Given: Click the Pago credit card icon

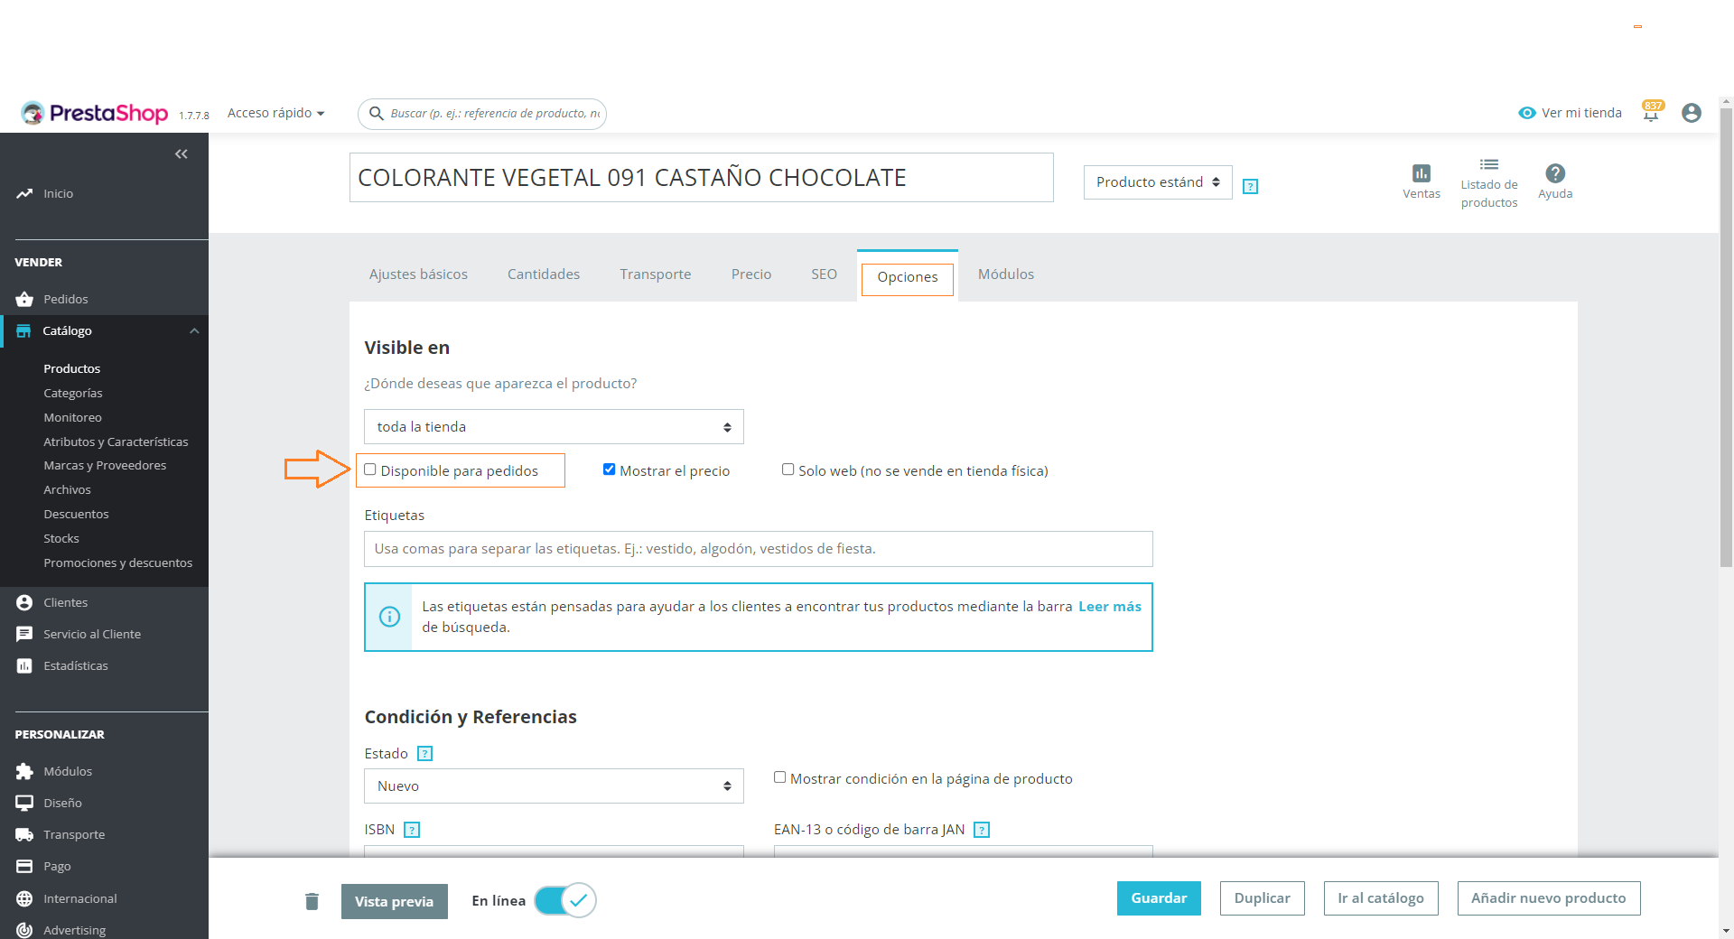Looking at the screenshot, I should click(24, 866).
